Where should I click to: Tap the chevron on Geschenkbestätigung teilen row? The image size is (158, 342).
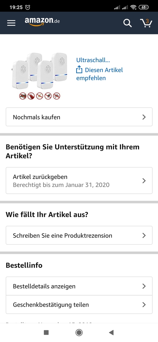point(144,305)
